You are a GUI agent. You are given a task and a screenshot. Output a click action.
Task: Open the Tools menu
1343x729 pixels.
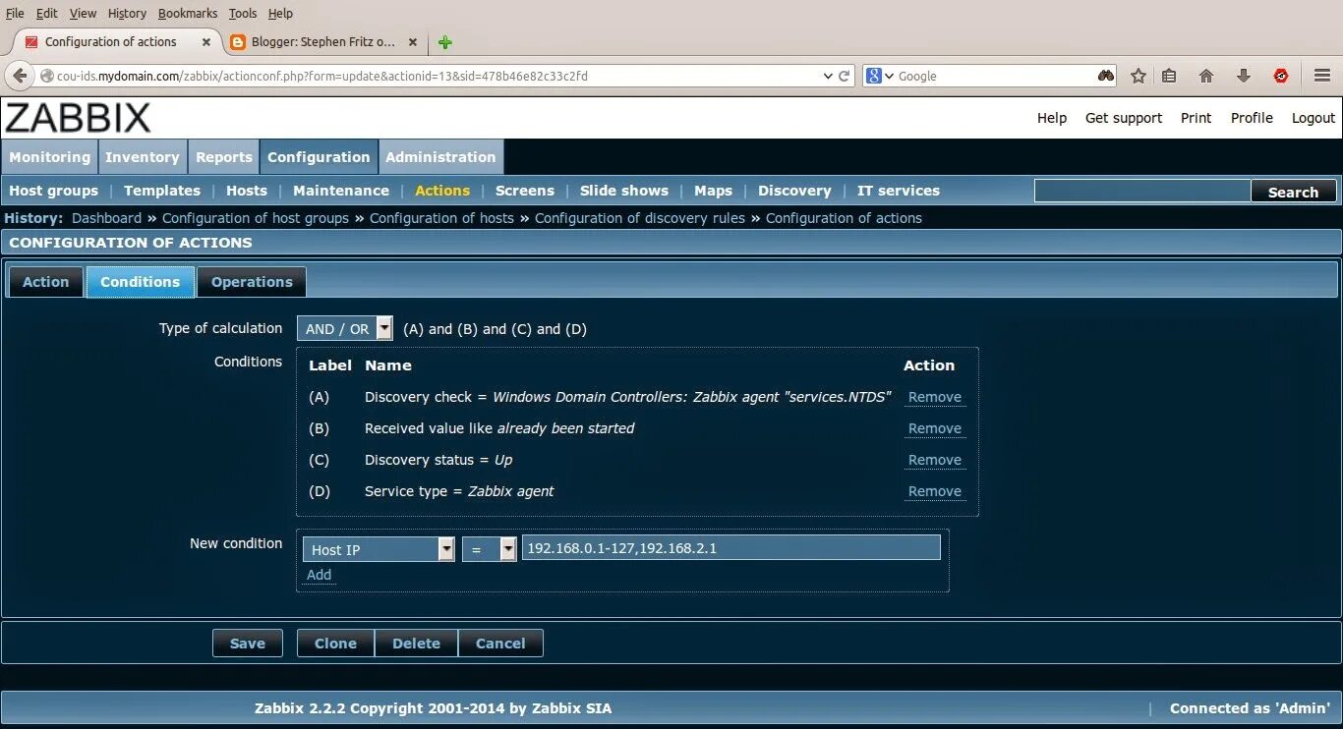(243, 13)
